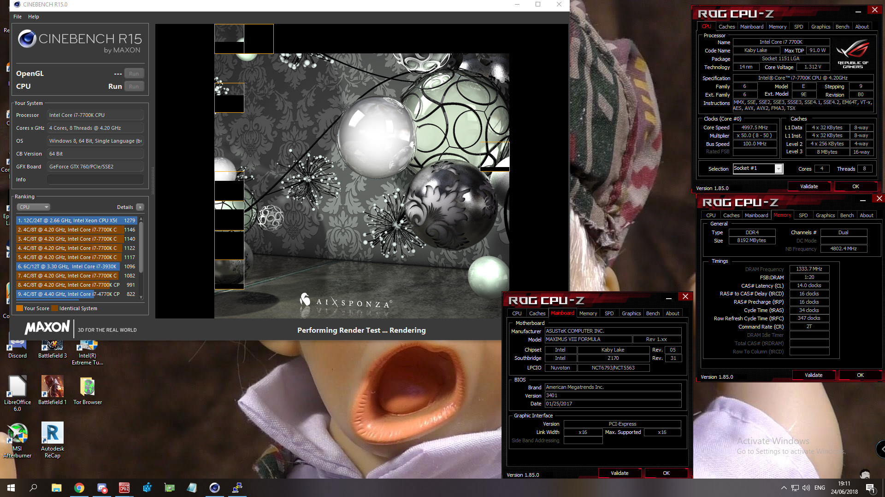The height and width of the screenshot is (497, 885).
Task: Click the network computers taskbar icon
Action: 237,488
